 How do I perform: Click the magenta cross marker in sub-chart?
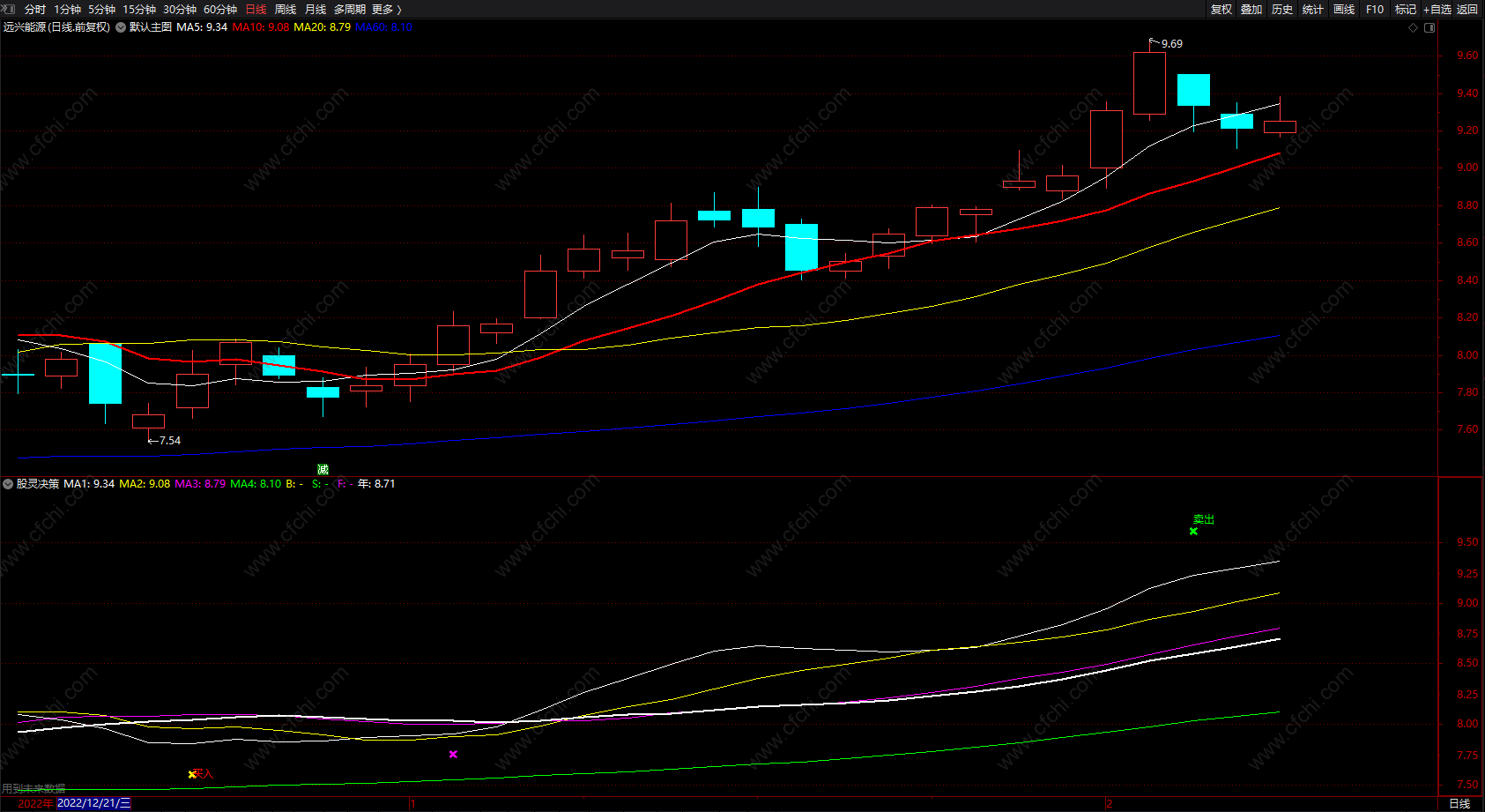click(453, 754)
